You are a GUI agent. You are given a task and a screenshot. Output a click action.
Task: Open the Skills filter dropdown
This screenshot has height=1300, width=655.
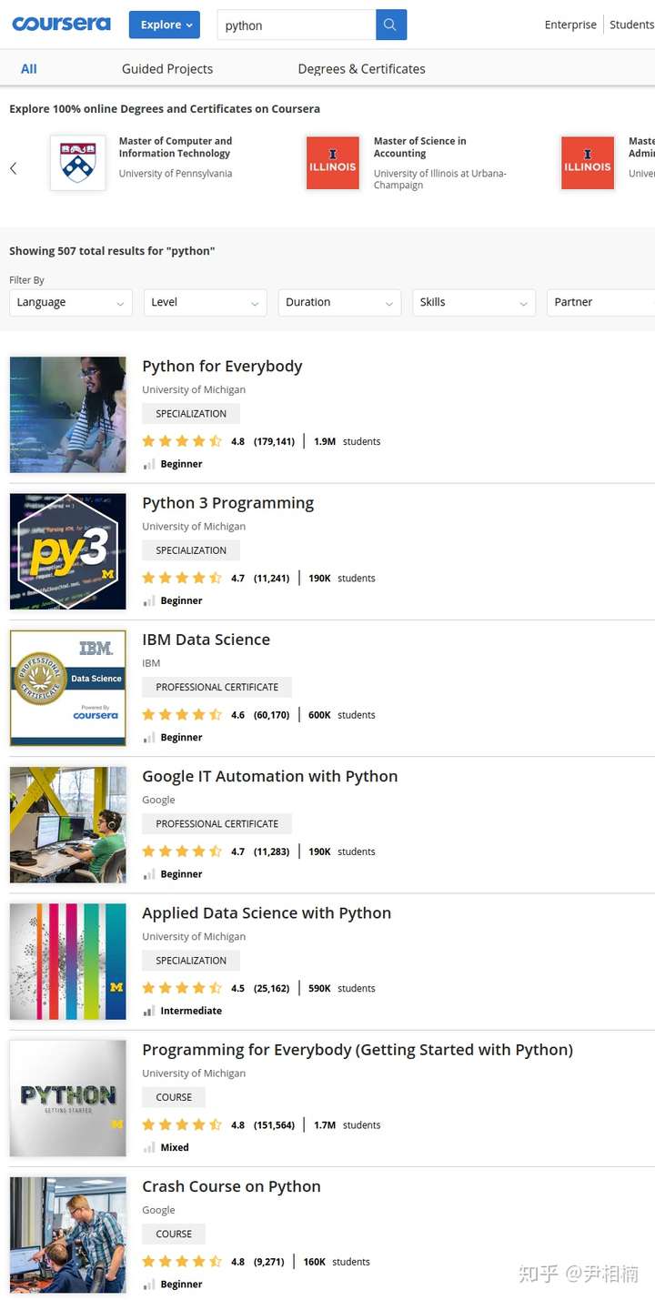tap(474, 302)
